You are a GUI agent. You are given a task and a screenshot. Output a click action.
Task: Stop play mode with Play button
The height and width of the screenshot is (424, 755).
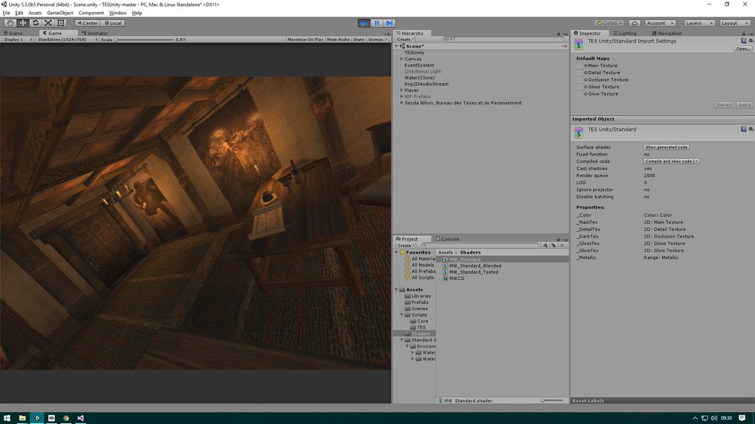(x=364, y=23)
